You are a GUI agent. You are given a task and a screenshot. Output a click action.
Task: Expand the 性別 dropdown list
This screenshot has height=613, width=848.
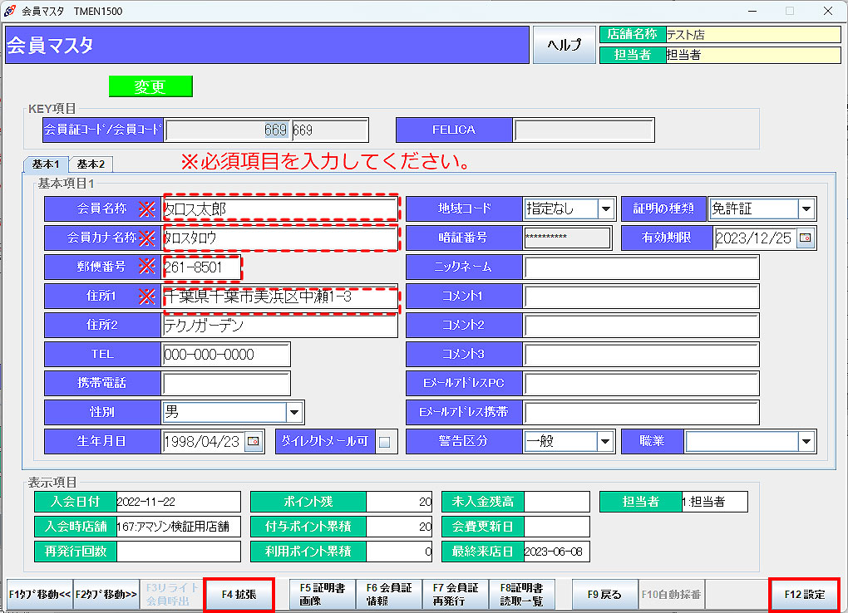(x=294, y=412)
